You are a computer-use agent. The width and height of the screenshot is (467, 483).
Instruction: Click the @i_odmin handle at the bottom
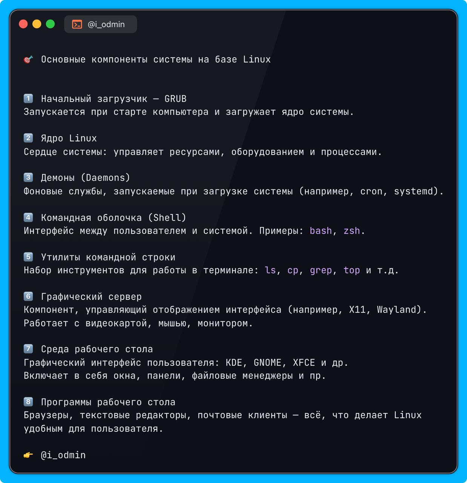point(63,455)
